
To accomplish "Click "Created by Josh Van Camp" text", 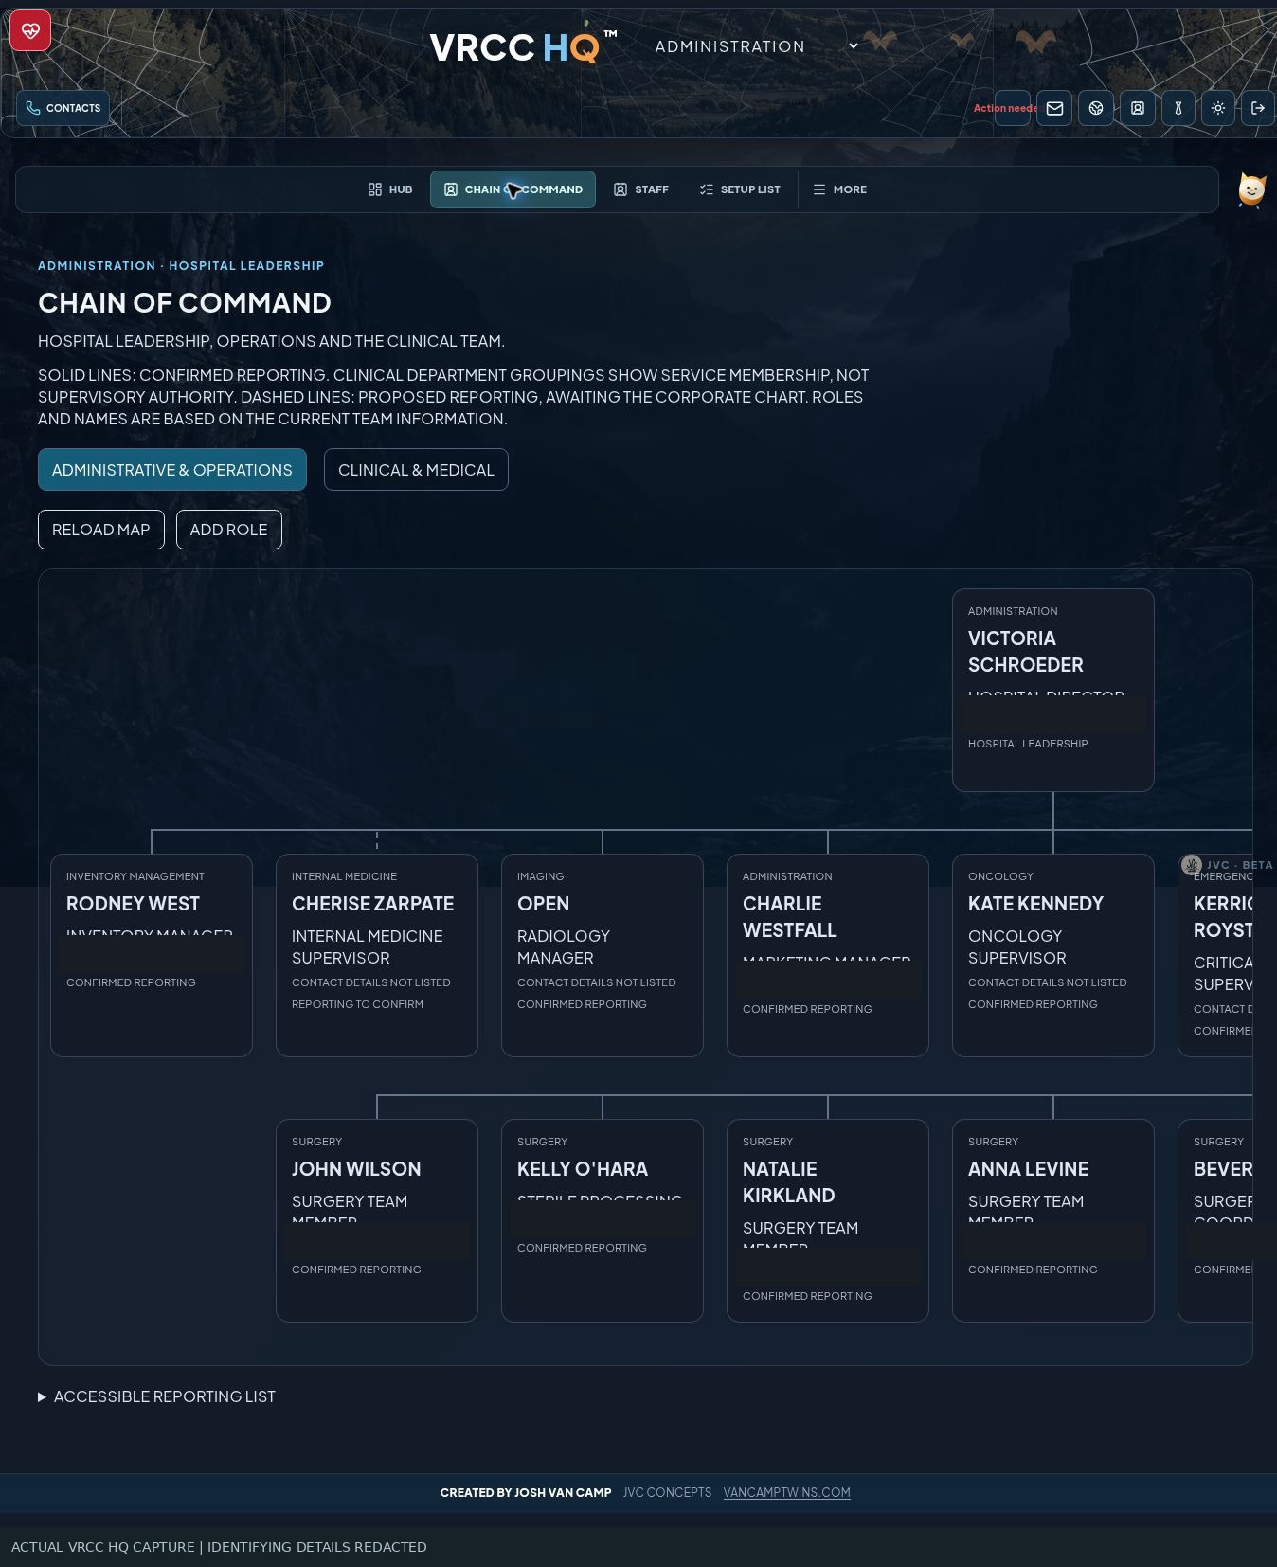I will (x=526, y=1492).
